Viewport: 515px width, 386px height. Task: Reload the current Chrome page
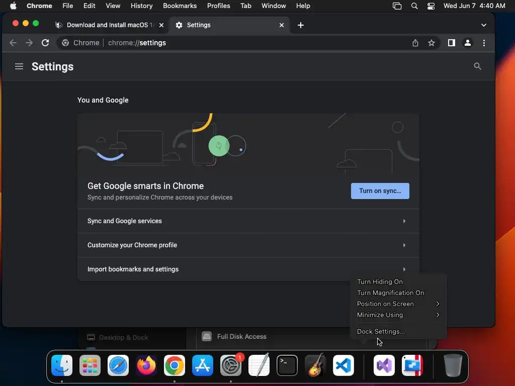pos(45,43)
